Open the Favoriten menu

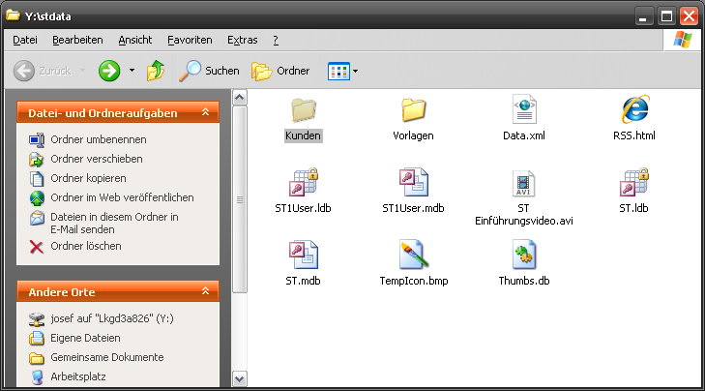190,40
